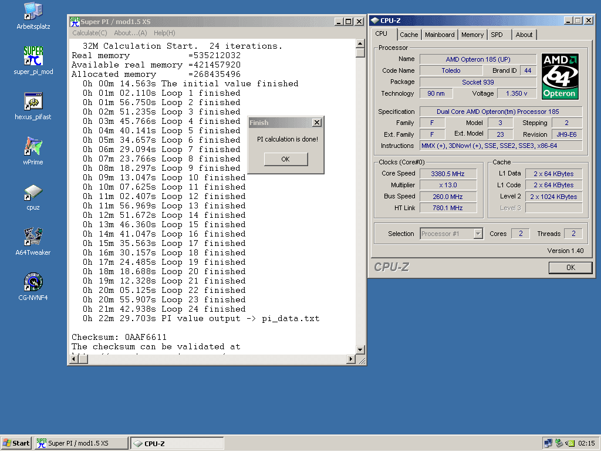Click the Super PI title bar icon
Image resolution: width=601 pixels, height=452 pixels.
click(75, 22)
